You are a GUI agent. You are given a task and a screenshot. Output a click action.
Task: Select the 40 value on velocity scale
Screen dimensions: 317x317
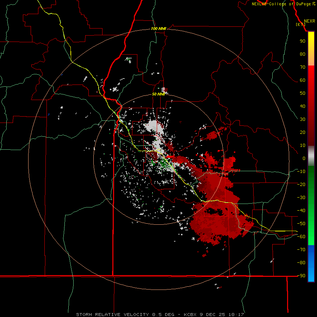[x=303, y=106]
